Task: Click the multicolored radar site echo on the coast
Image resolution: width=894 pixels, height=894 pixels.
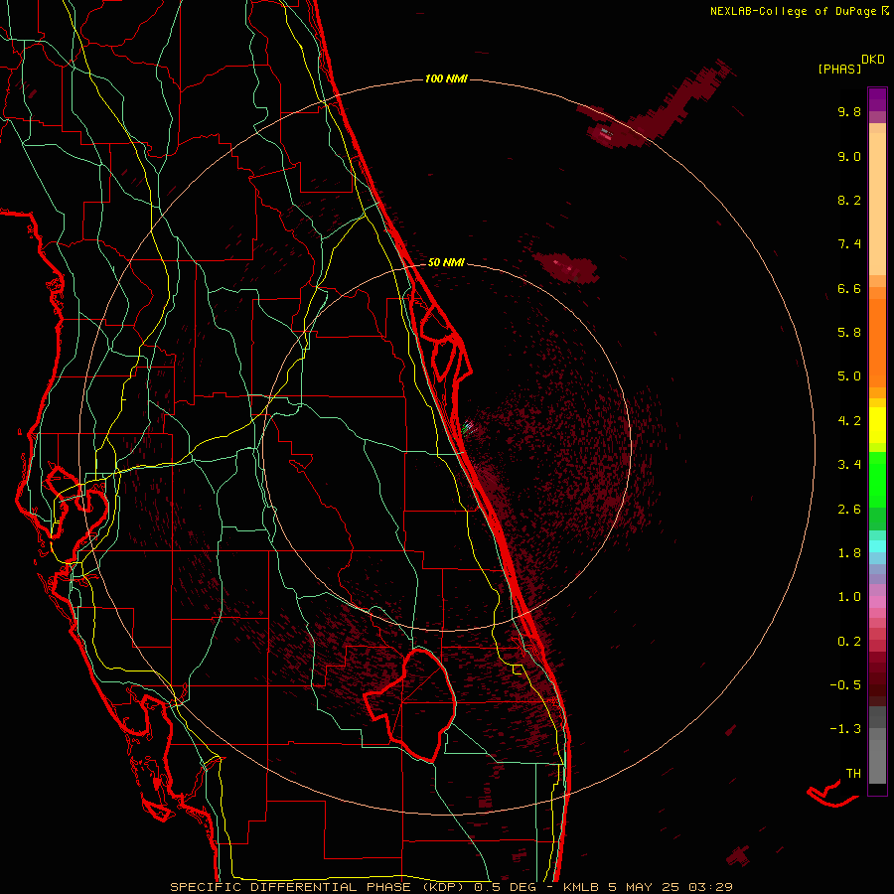Action: tap(468, 427)
